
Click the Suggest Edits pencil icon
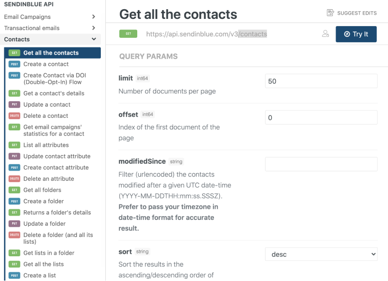[x=331, y=13]
